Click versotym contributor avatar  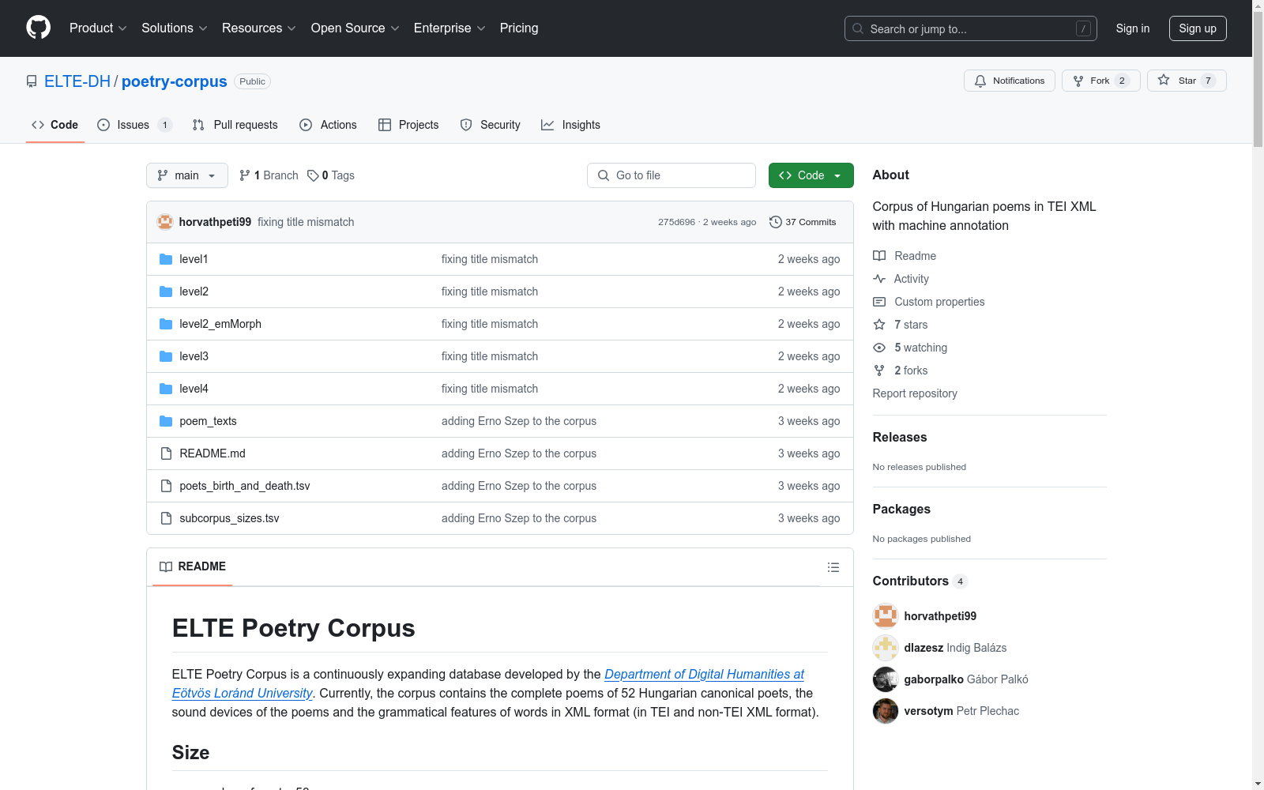coord(886,711)
